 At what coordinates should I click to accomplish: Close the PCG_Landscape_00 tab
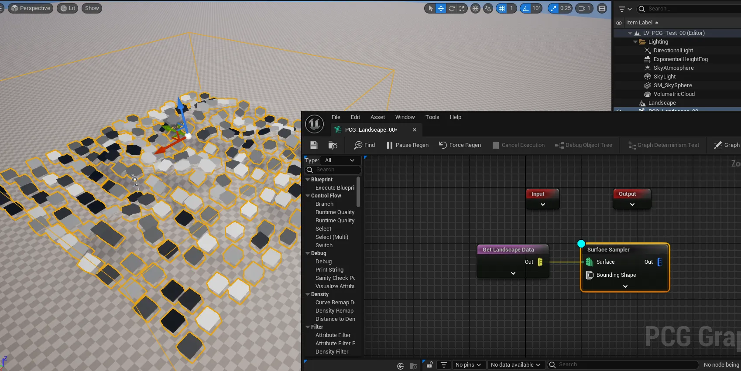pyautogui.click(x=415, y=130)
